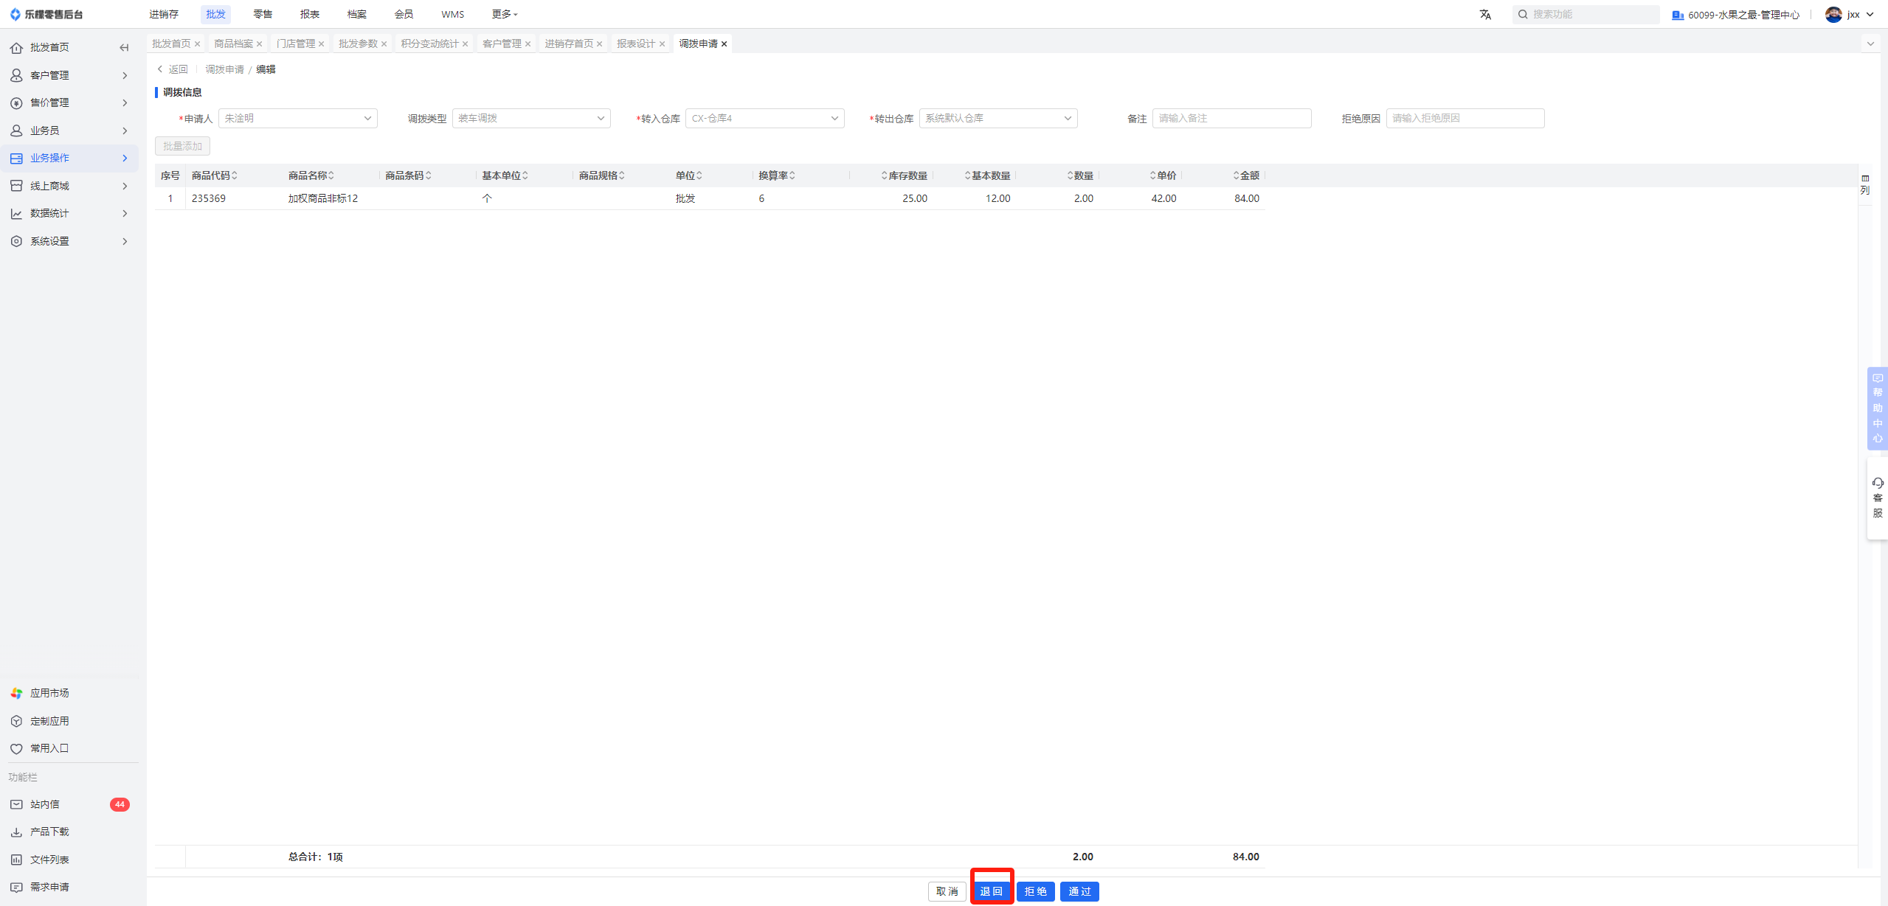Click the 调拨申请 breadcrumb link
1888x906 pixels.
pyautogui.click(x=224, y=69)
